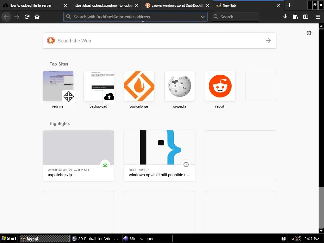Switch to Minesweeper taskbar button
Screen dimensions: 324x243
tap(147, 239)
